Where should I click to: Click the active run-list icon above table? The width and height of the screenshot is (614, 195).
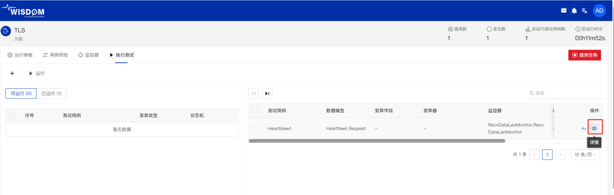click(267, 93)
